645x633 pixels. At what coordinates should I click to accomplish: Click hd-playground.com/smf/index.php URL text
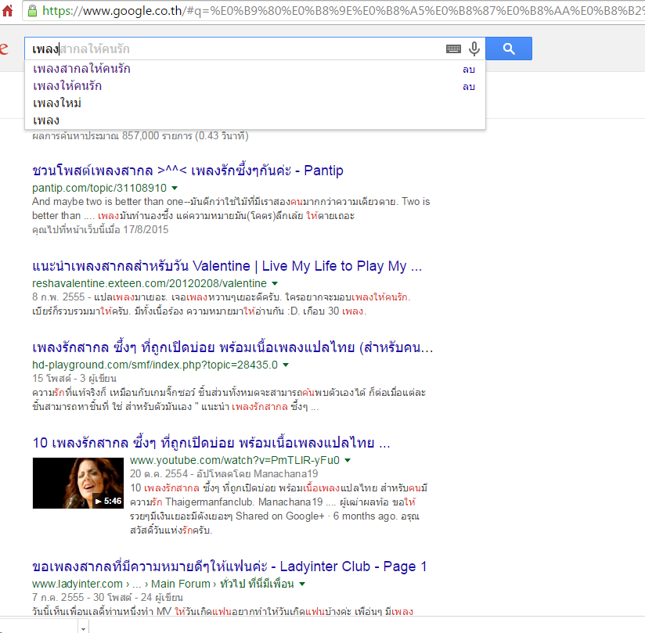point(155,365)
